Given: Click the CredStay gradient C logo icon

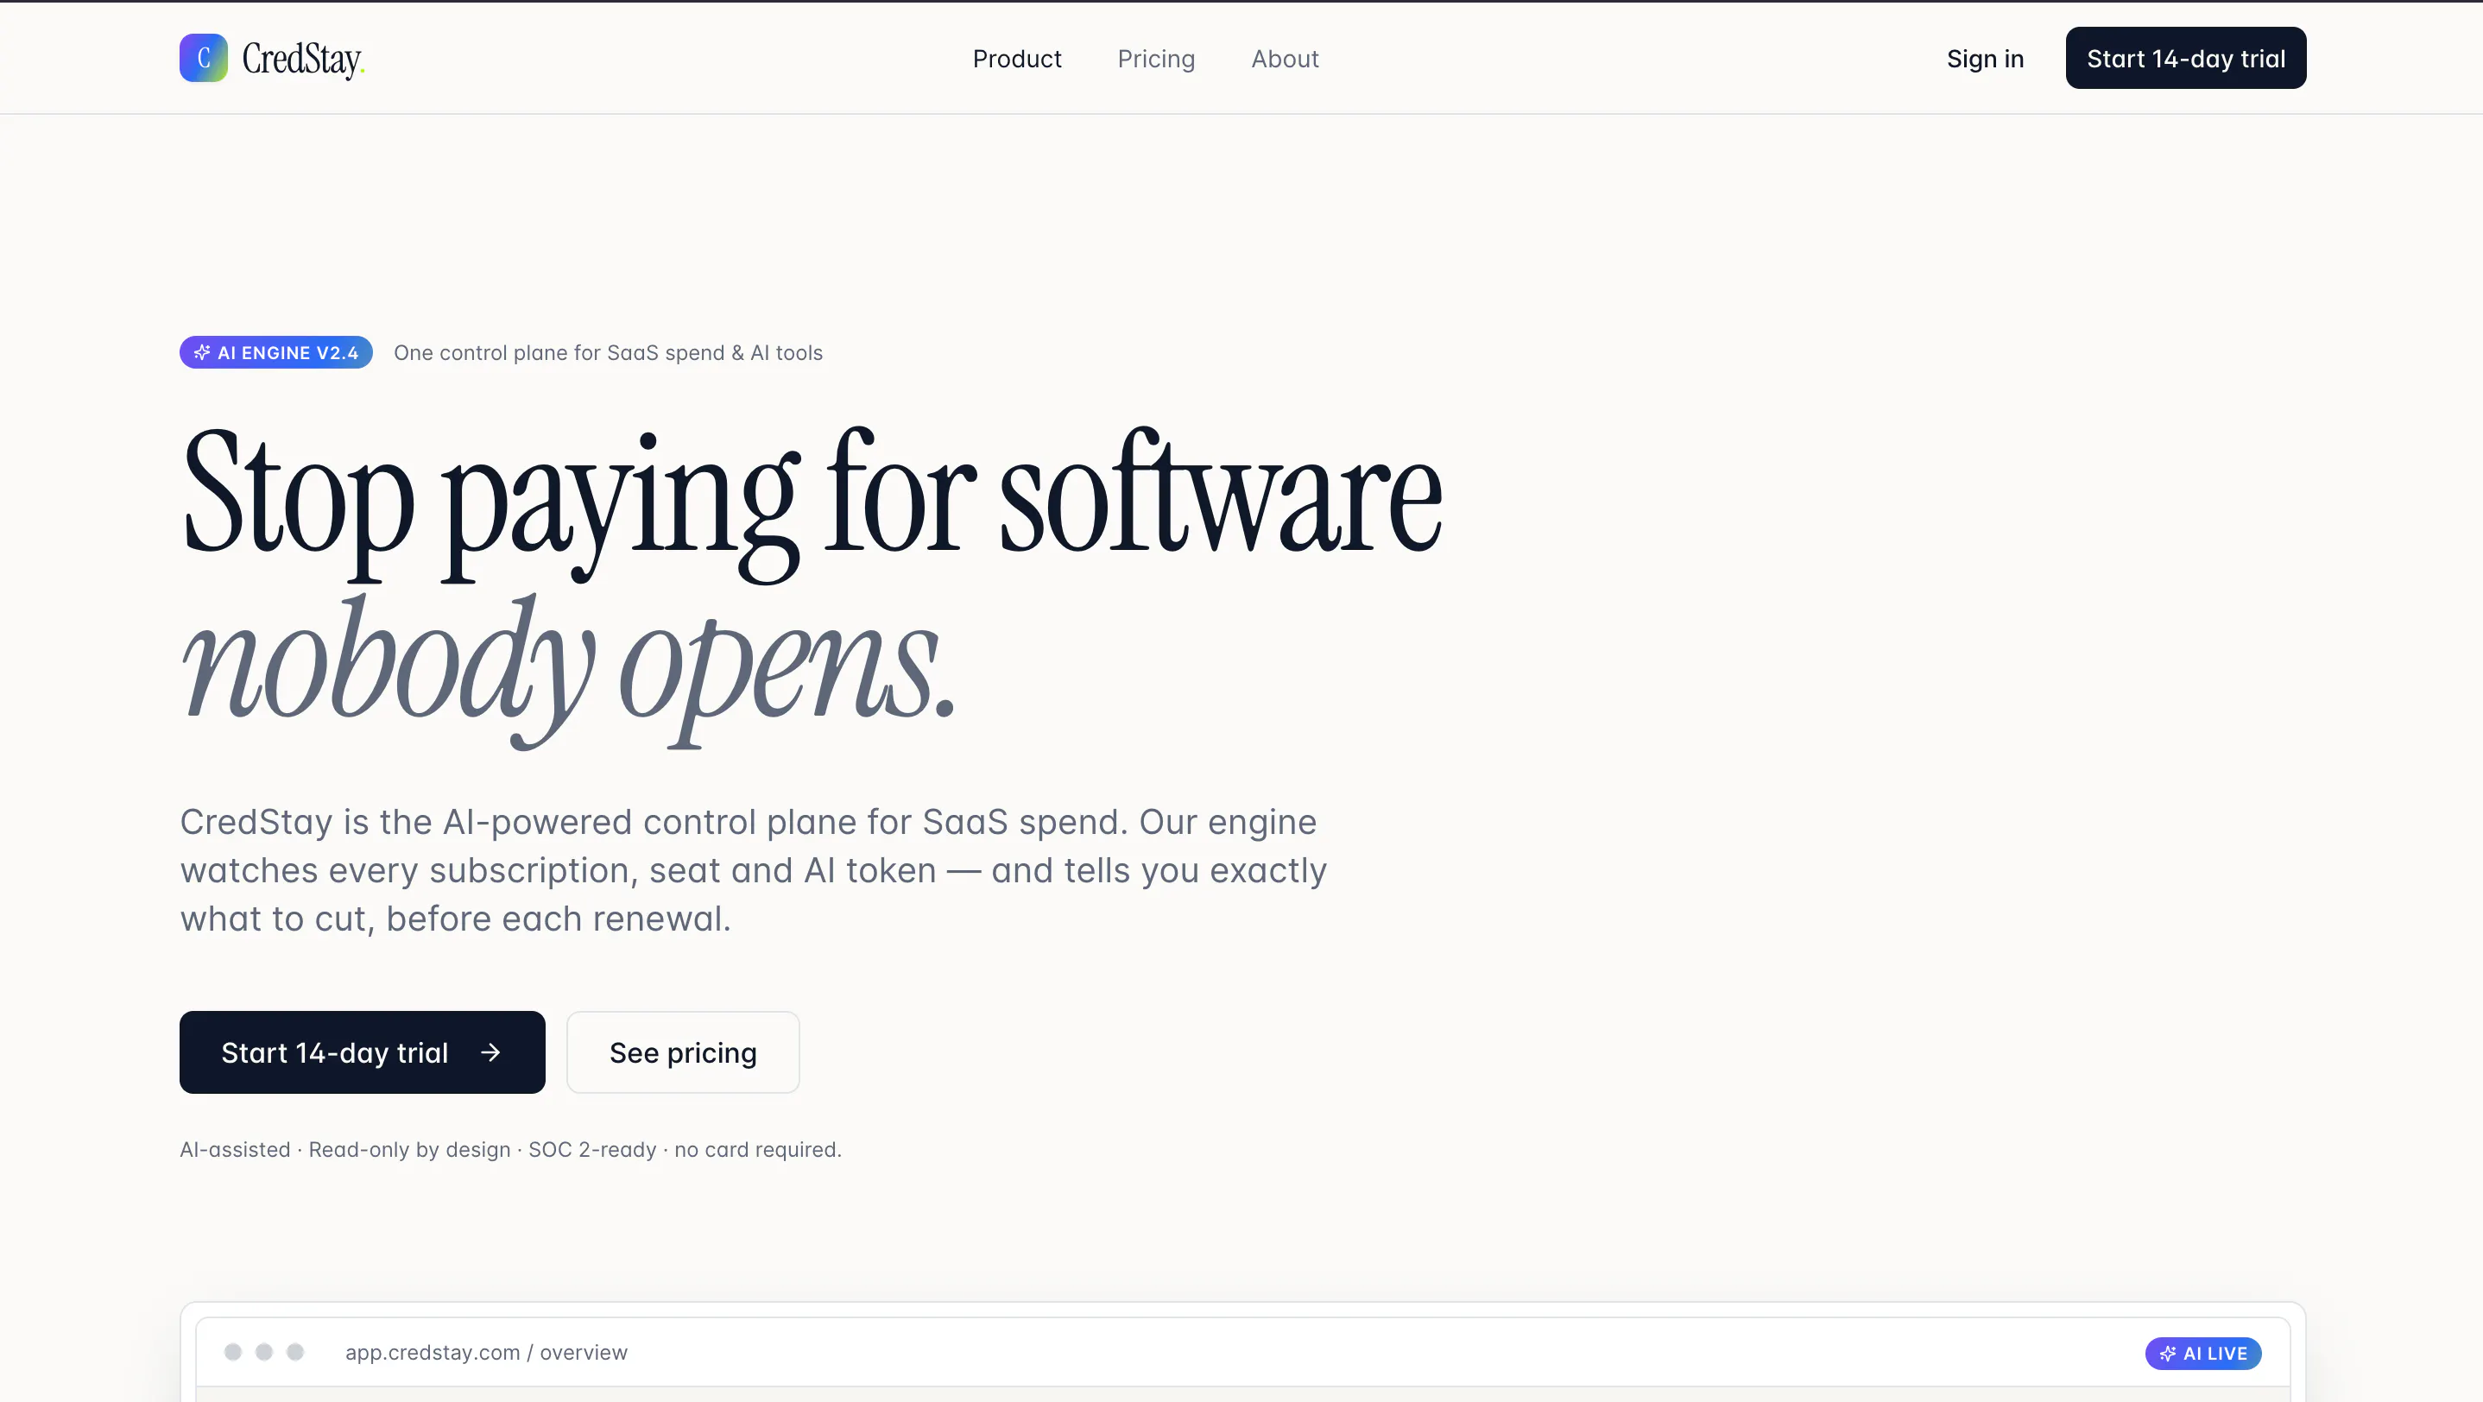Looking at the screenshot, I should coord(204,58).
